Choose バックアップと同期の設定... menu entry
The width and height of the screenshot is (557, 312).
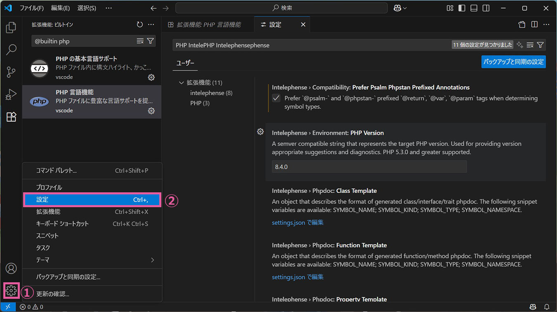tap(92, 277)
